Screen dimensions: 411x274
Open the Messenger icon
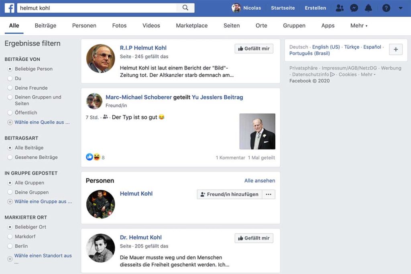point(354,8)
